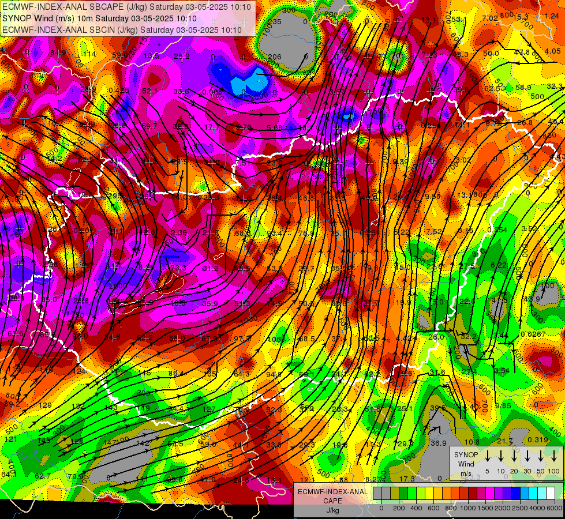This screenshot has width=565, height=519.
Task: Click the SYNOP Wind 10m header line
Action: coord(99,18)
